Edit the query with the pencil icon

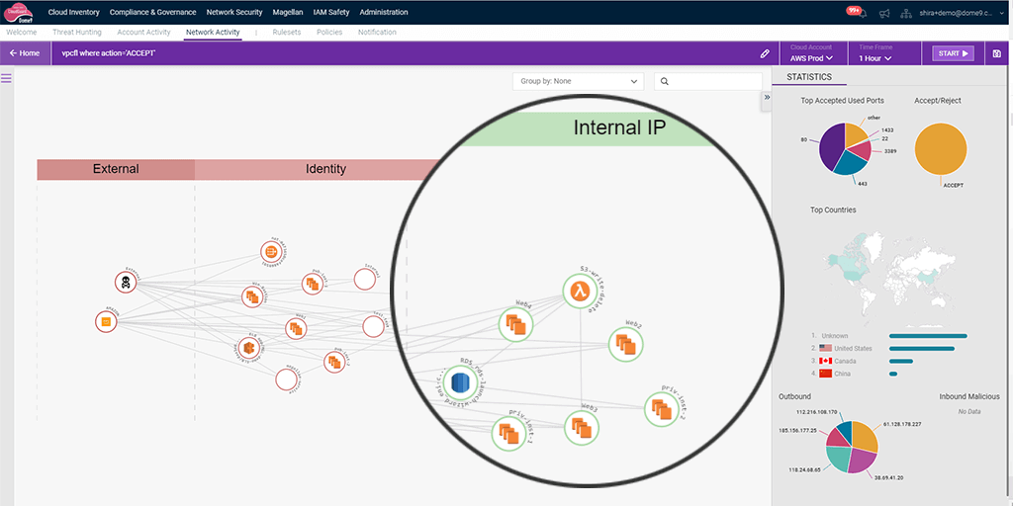click(765, 53)
